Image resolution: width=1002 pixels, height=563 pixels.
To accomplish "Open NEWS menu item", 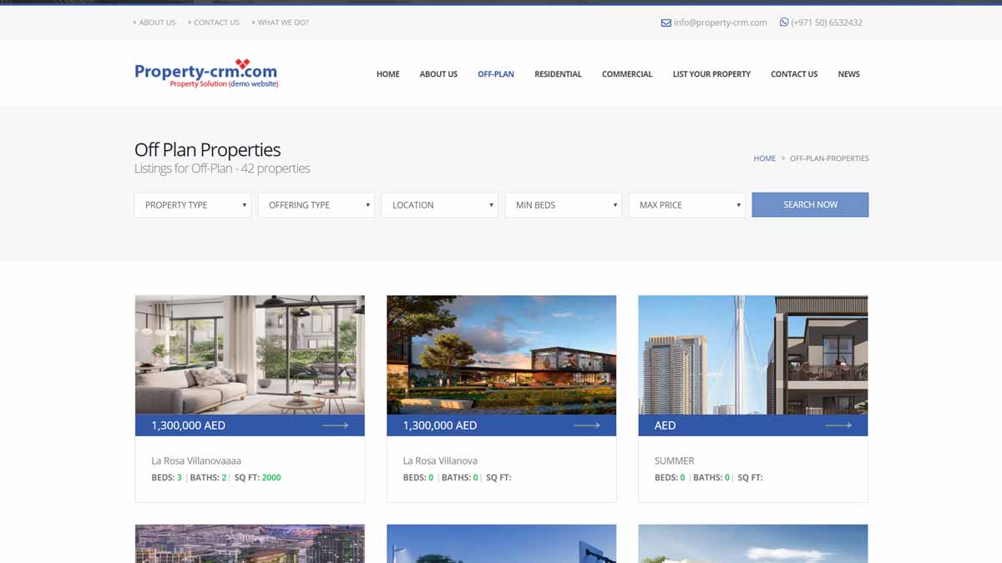I will tap(849, 74).
